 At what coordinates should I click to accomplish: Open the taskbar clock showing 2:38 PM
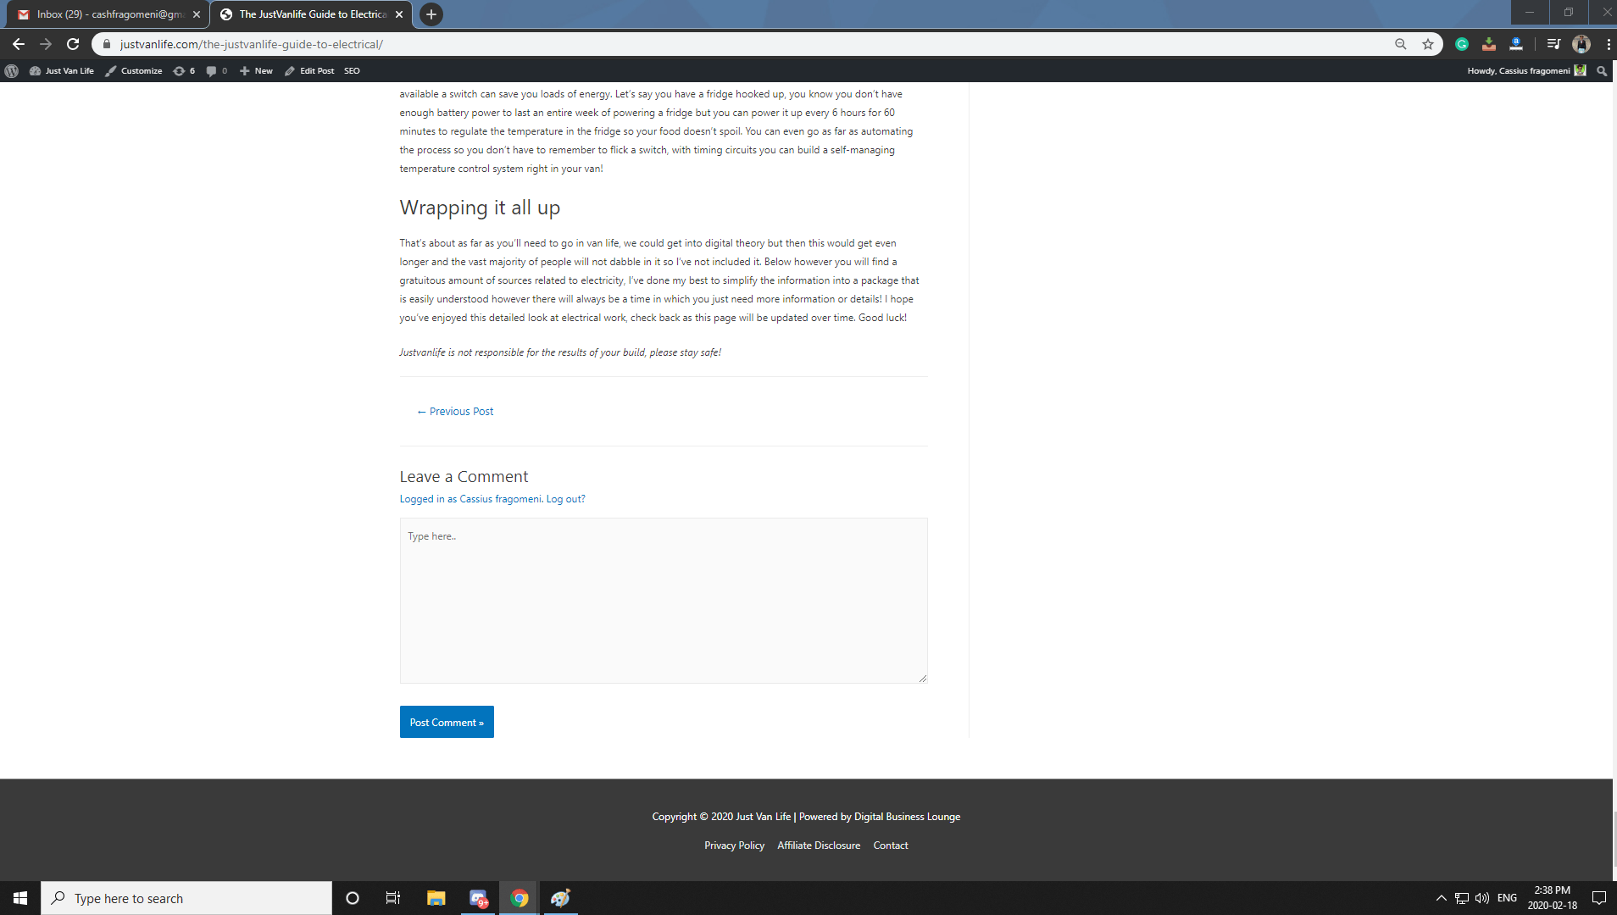click(1552, 898)
